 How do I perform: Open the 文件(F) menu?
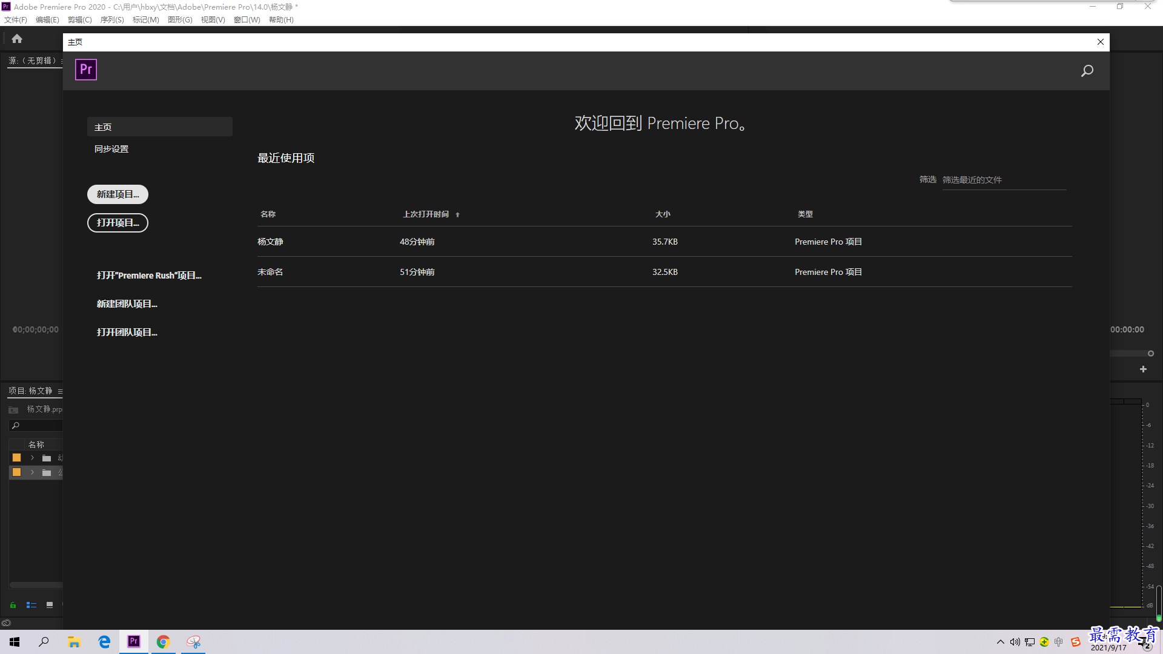pyautogui.click(x=16, y=20)
